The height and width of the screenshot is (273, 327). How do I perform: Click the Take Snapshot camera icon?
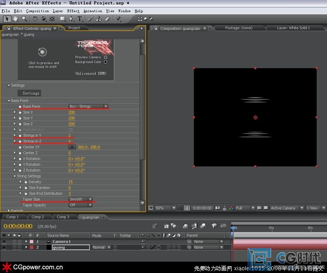tap(218, 208)
